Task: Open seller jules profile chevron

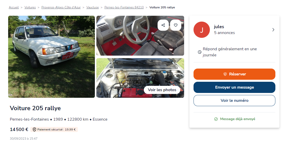Action: [273, 30]
